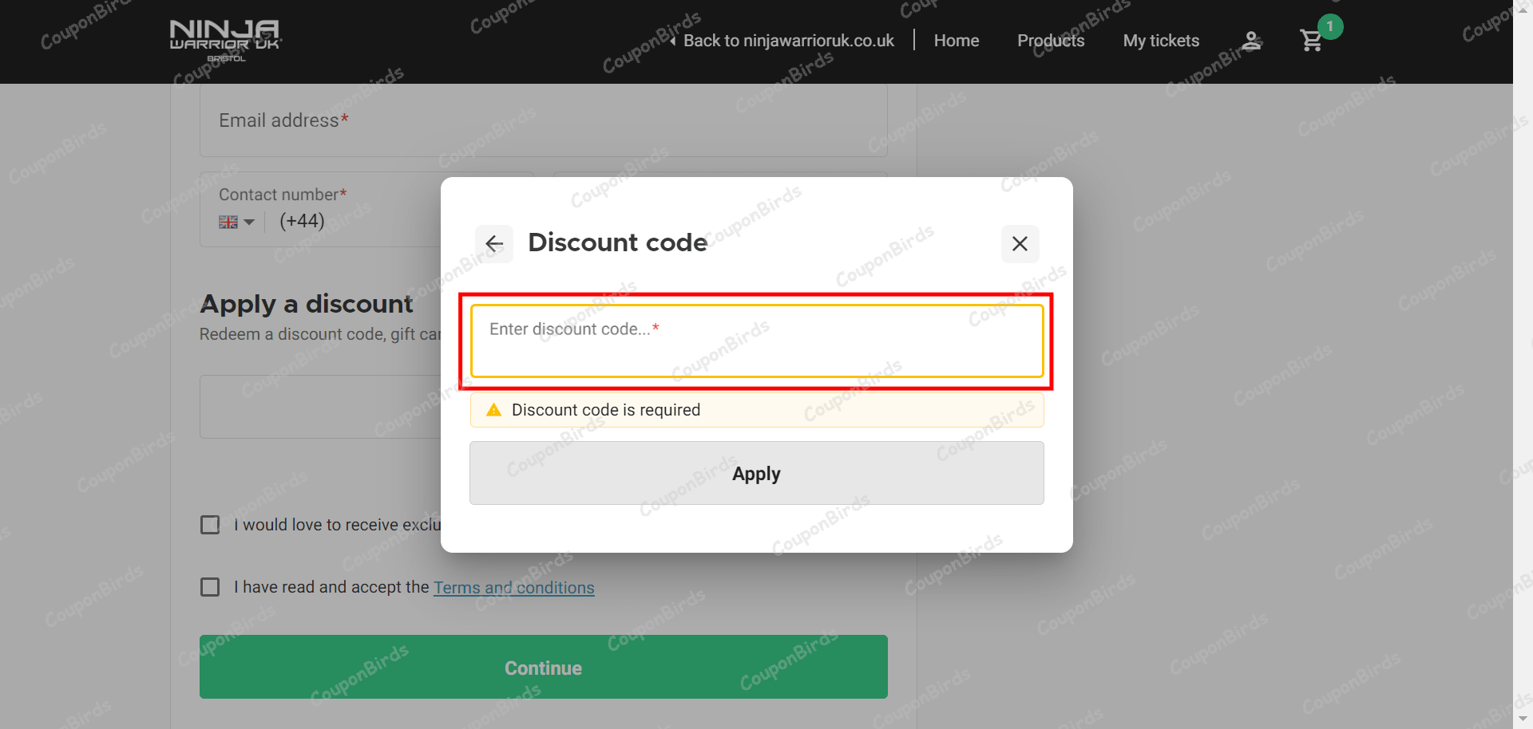The image size is (1533, 729).
Task: Open the Terms and conditions link
Action: pos(513,587)
